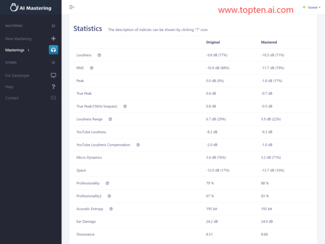Select Masterings in the sidebar
This screenshot has height=244, width=325.
[x=15, y=50]
